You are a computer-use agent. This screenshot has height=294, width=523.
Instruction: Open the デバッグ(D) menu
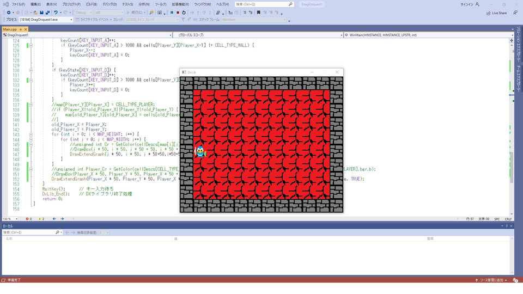pyautogui.click(x=110, y=4)
